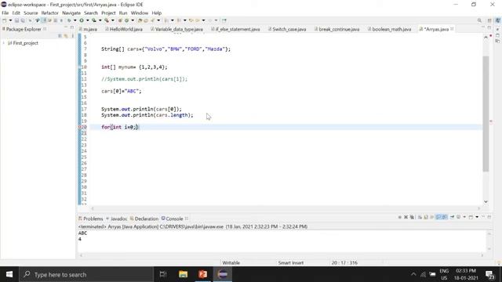The width and height of the screenshot is (502, 282).
Task: Toggle Word Wrap in Console toolbar
Action: [x=432, y=217]
